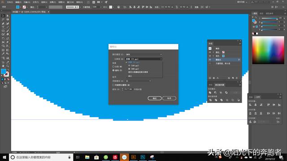Click Horizontal Align Left in Align panel
The image size is (287, 161).
(x=250, y=105)
